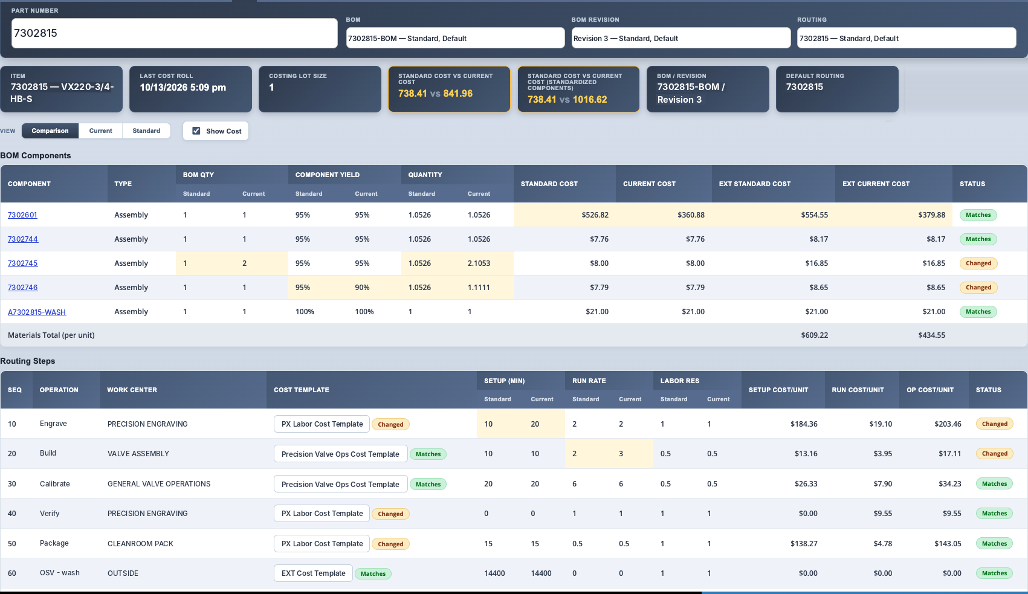Click Precision Valve Ops template for Calibrate
Viewport: 1028px width, 594px height.
(x=340, y=484)
